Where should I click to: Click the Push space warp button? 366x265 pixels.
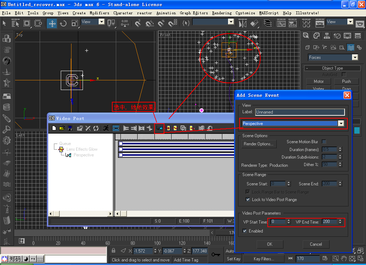pyautogui.click(x=346, y=81)
